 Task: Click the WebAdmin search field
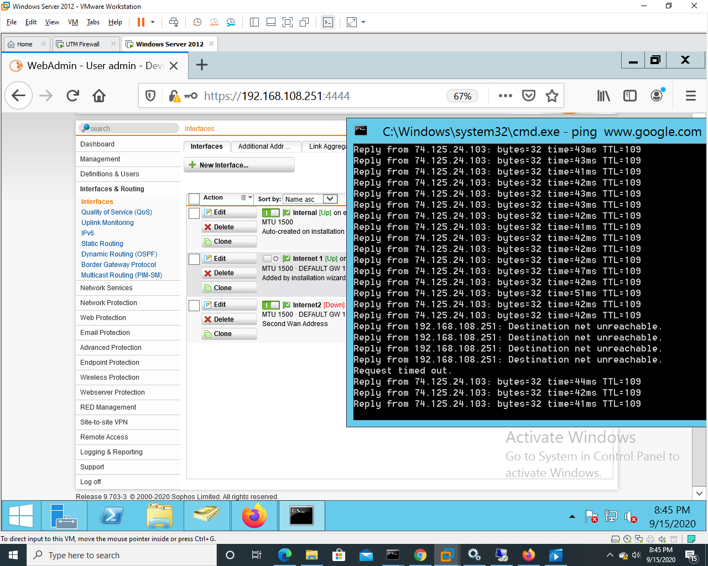[x=128, y=128]
